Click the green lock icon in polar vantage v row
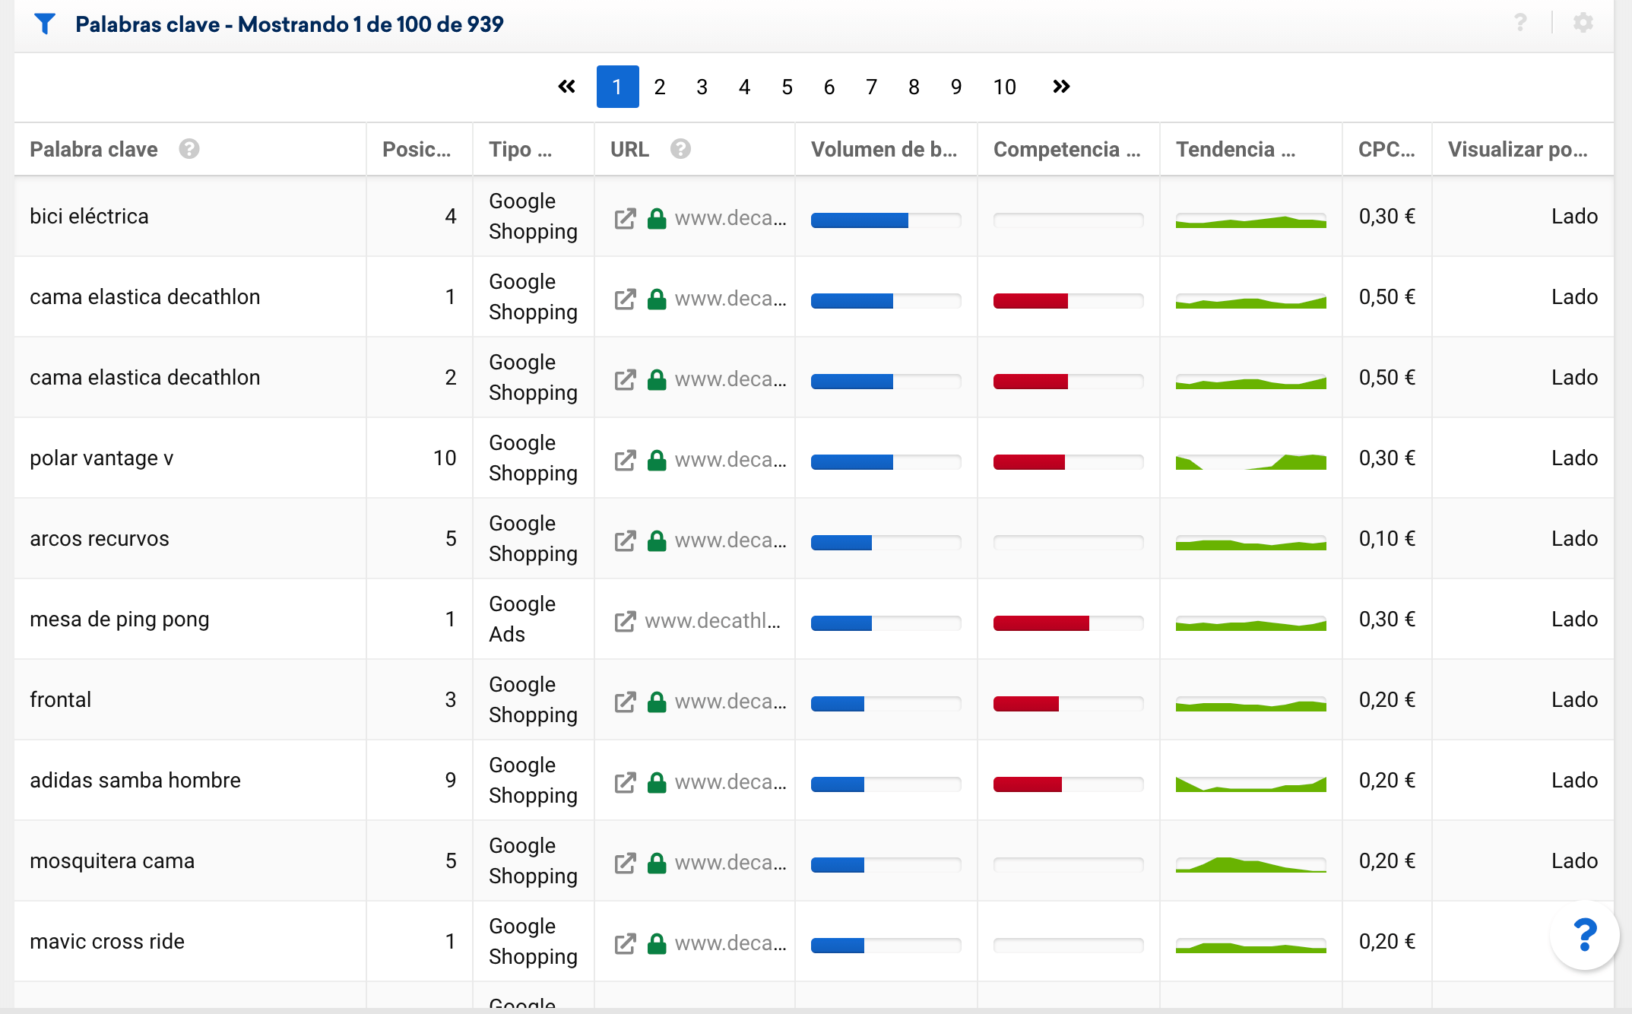 tap(657, 460)
